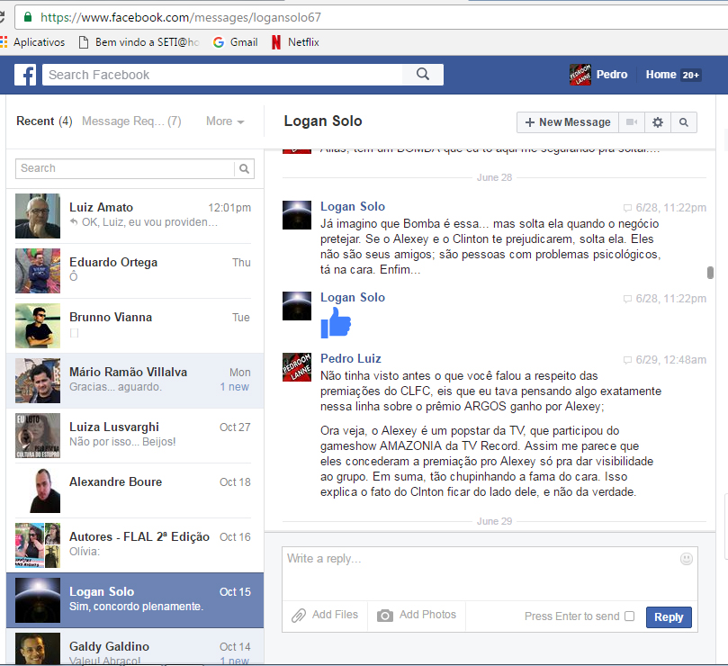Open Galdy Galdino conversation
The width and height of the screenshot is (728, 666).
[135, 646]
